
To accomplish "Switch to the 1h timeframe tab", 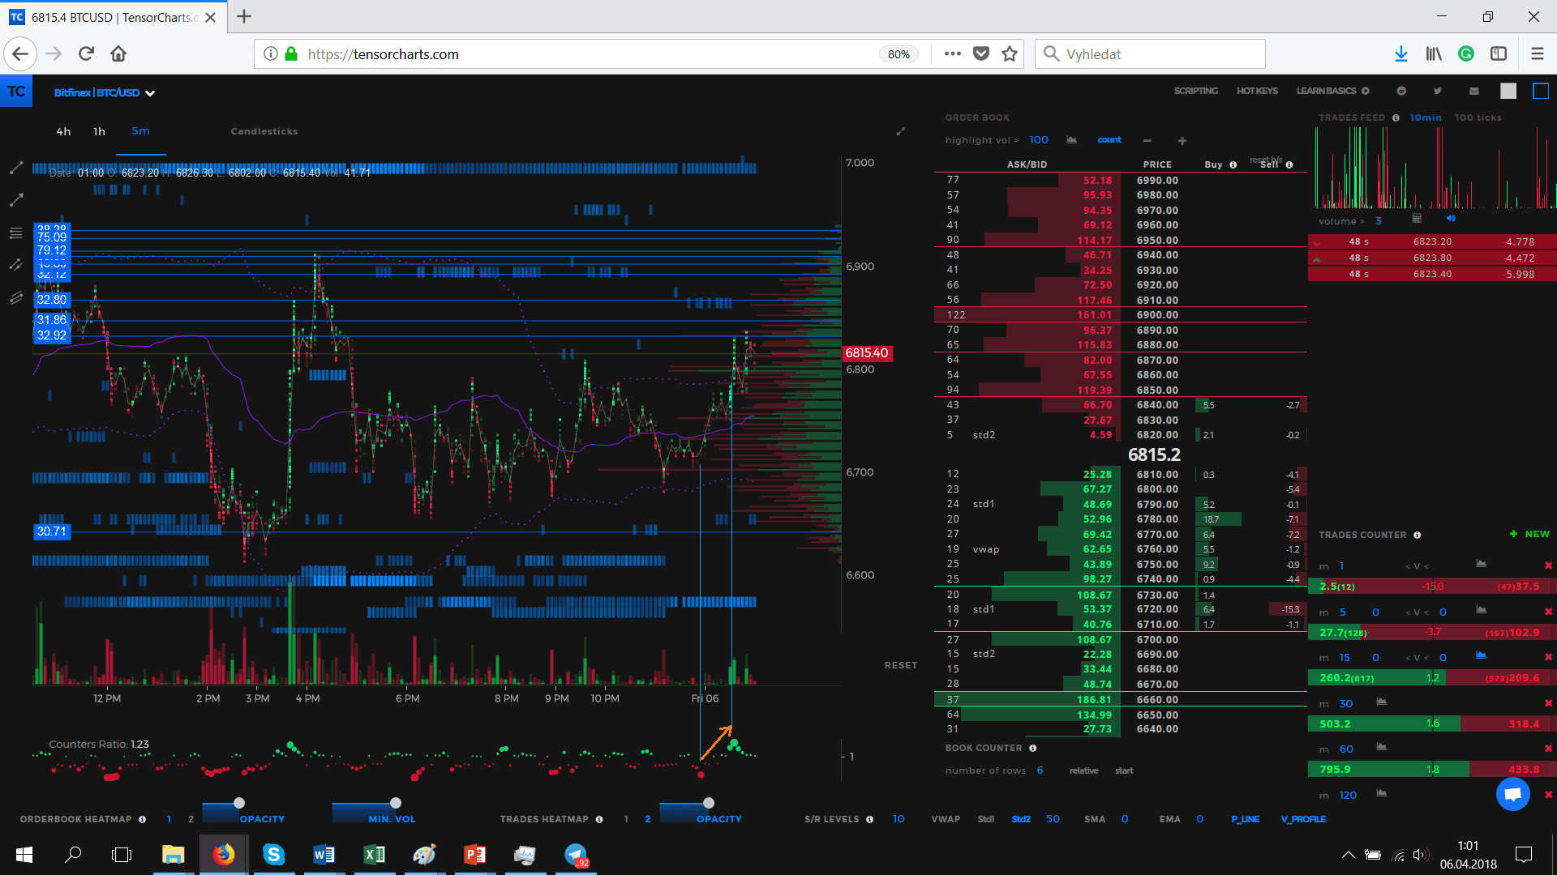I will (99, 130).
